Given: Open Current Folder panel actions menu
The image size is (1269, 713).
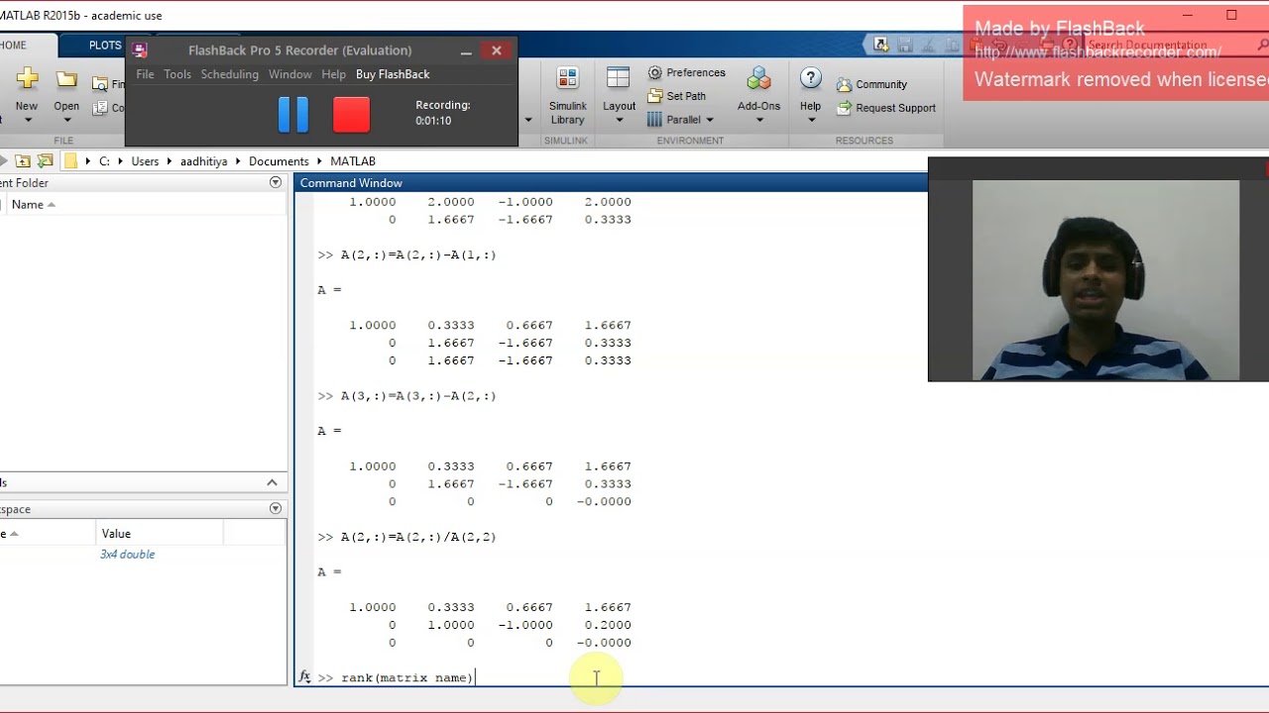Looking at the screenshot, I should pos(276,182).
